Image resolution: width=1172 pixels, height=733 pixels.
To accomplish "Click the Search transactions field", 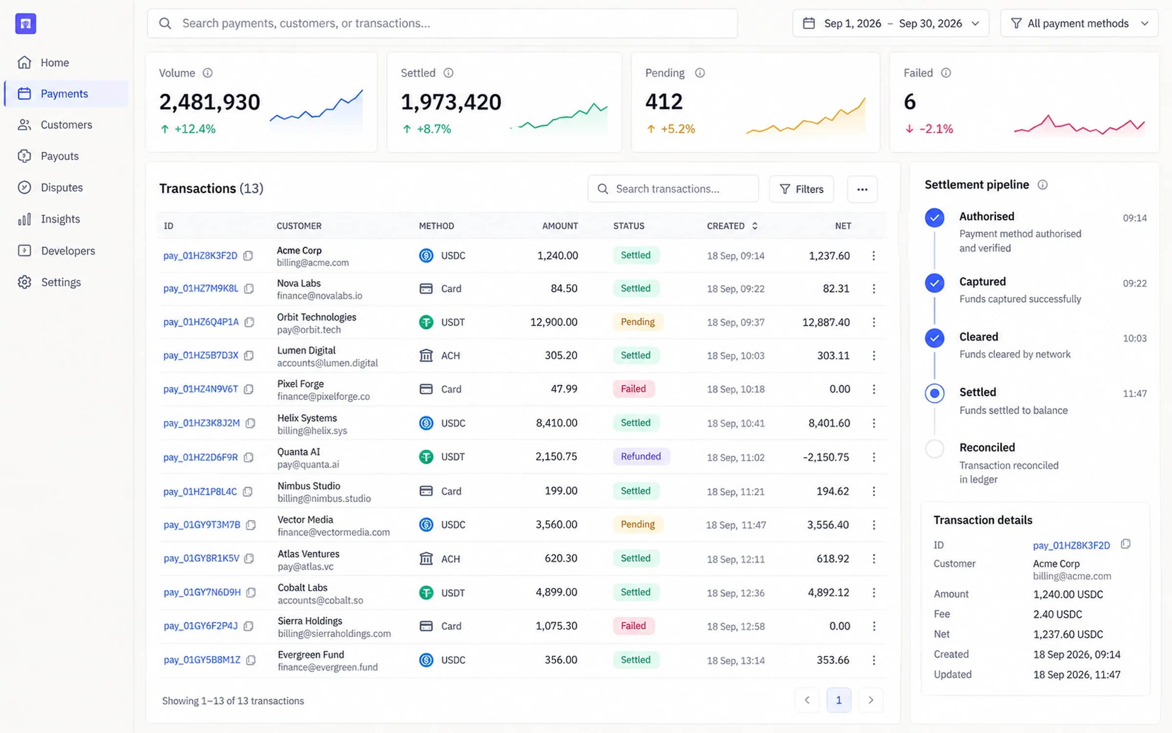I will point(673,189).
